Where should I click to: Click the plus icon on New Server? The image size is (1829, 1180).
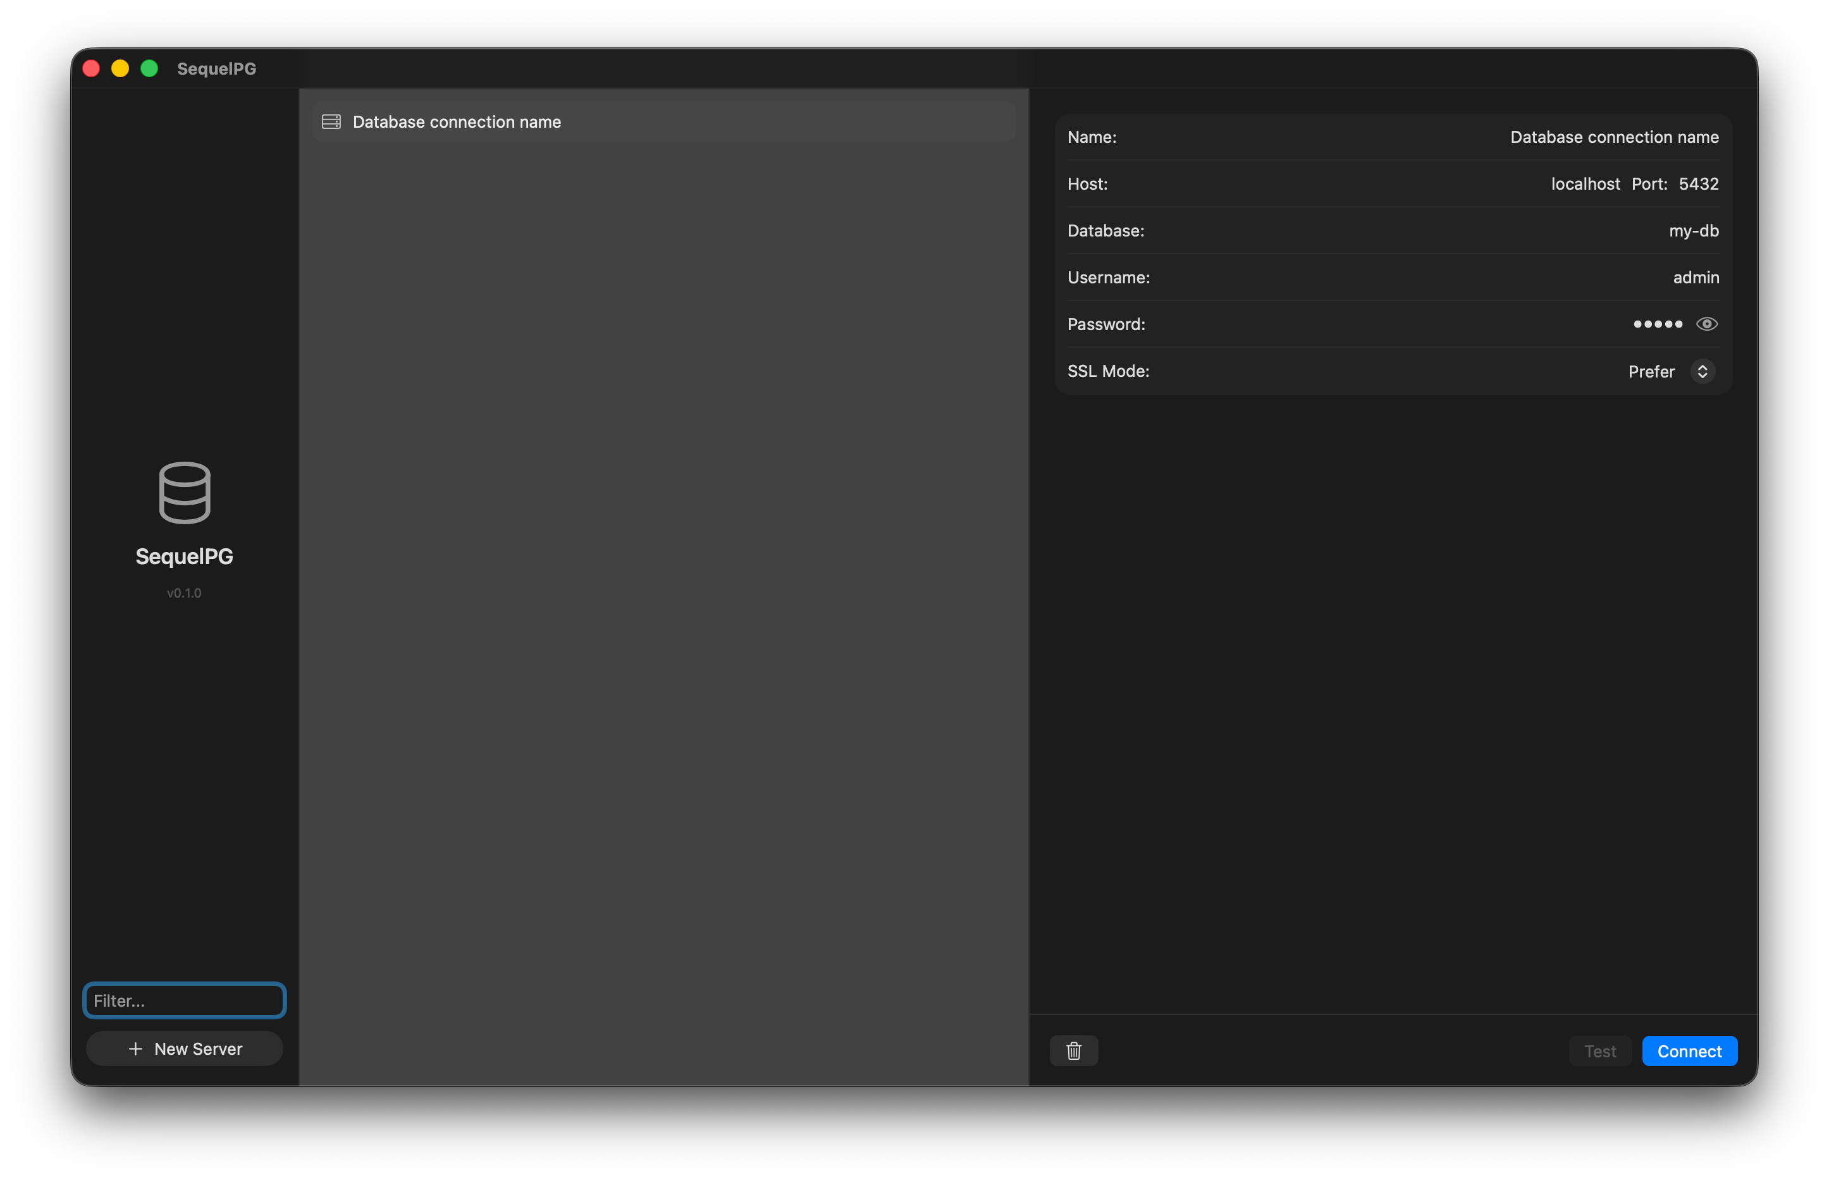click(x=135, y=1048)
